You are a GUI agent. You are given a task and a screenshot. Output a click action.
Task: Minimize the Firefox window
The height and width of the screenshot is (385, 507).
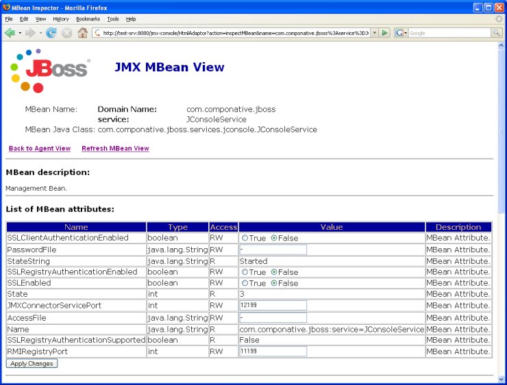click(x=478, y=8)
